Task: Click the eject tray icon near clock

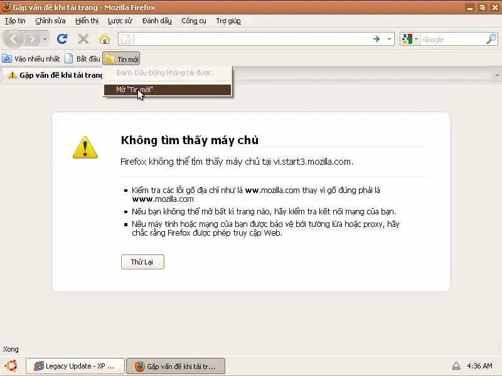Action: pyautogui.click(x=456, y=366)
